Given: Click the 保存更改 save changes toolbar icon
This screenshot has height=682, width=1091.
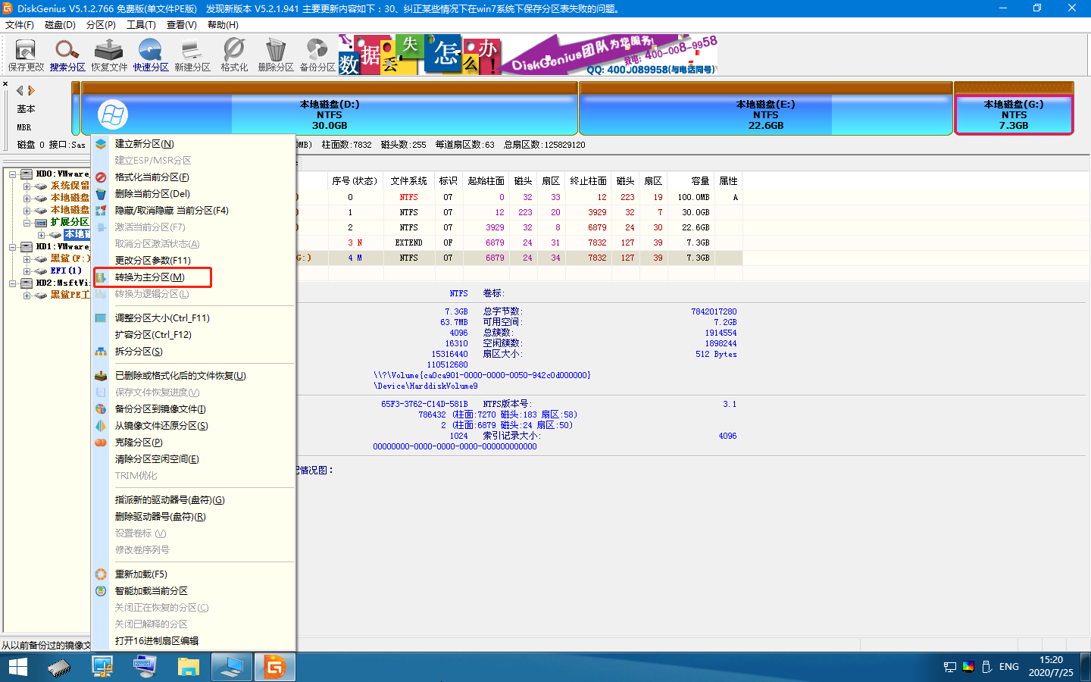Looking at the screenshot, I should (x=26, y=55).
